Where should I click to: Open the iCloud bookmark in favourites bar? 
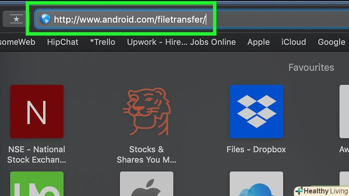click(293, 42)
